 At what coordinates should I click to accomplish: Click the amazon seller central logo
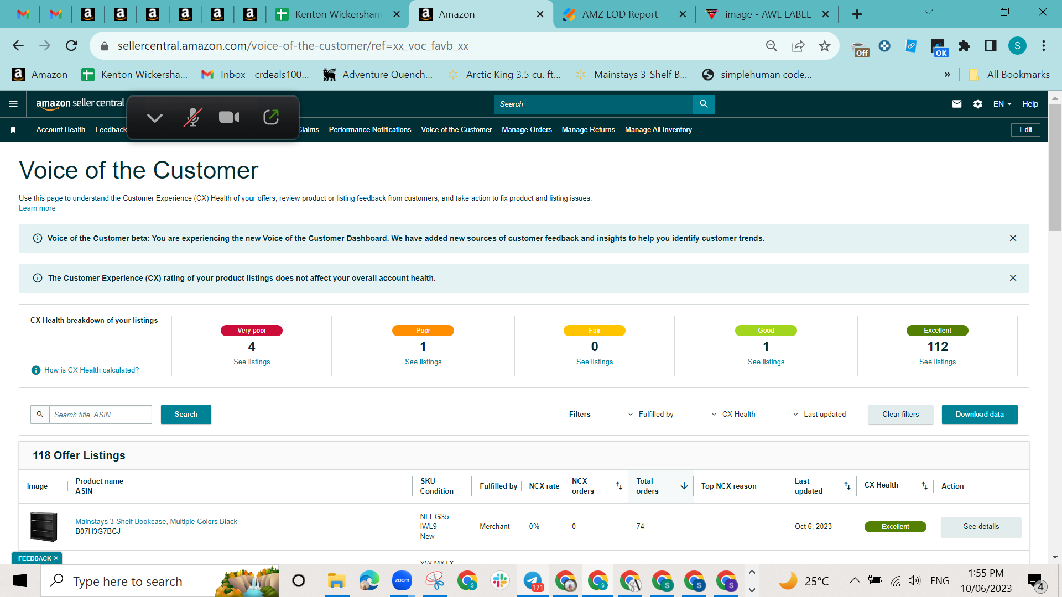80,103
